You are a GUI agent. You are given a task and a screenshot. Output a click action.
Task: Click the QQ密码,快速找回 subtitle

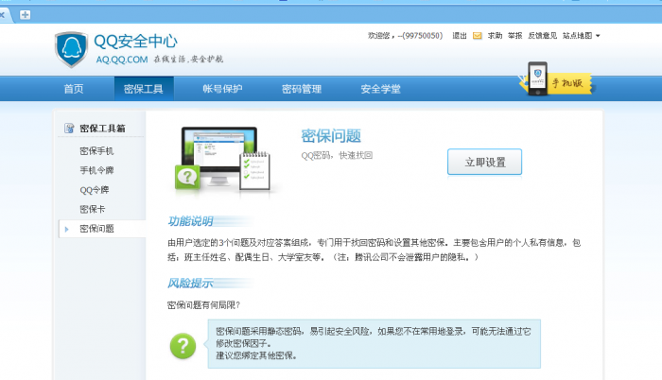[337, 155]
